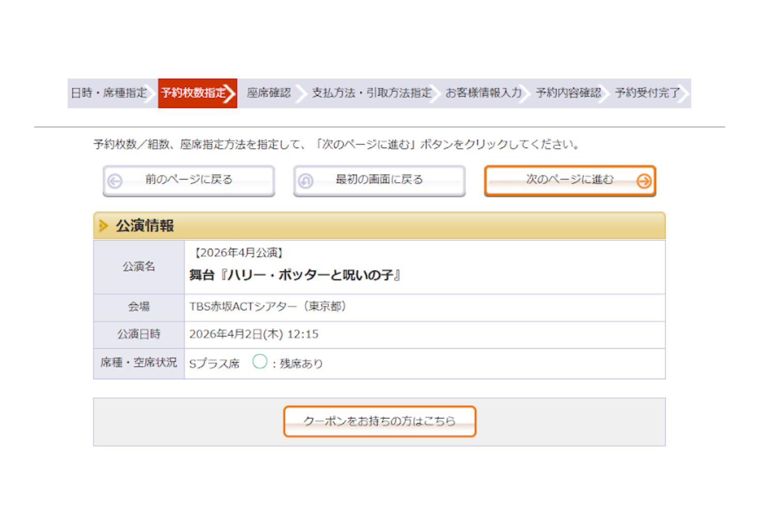Select the お客様情報入力 step
Screen dimensions: 775x516
pos(483,93)
